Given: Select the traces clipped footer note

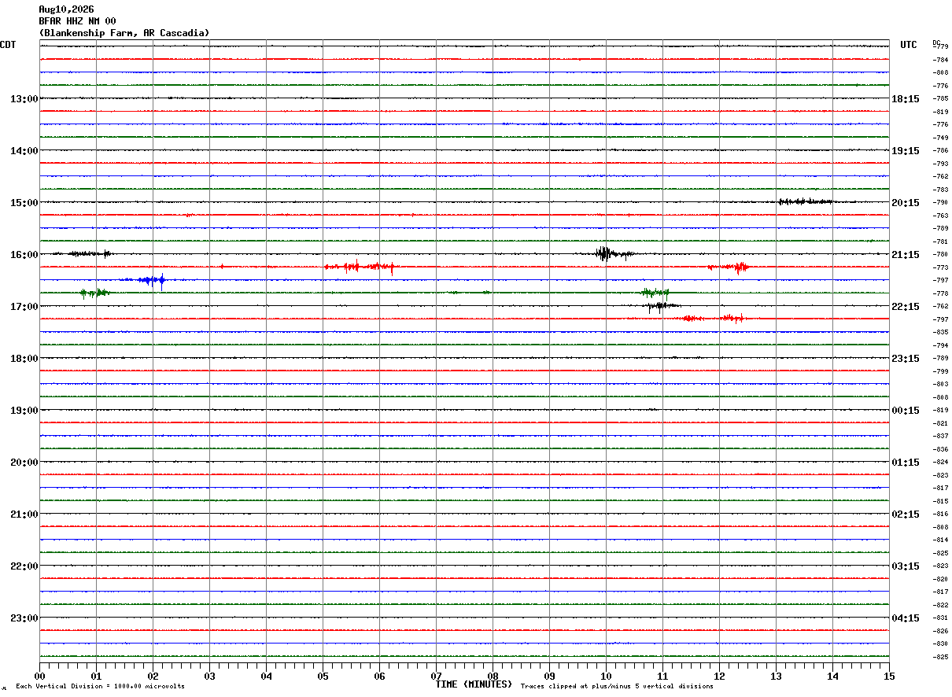Looking at the screenshot, I should coord(617,687).
